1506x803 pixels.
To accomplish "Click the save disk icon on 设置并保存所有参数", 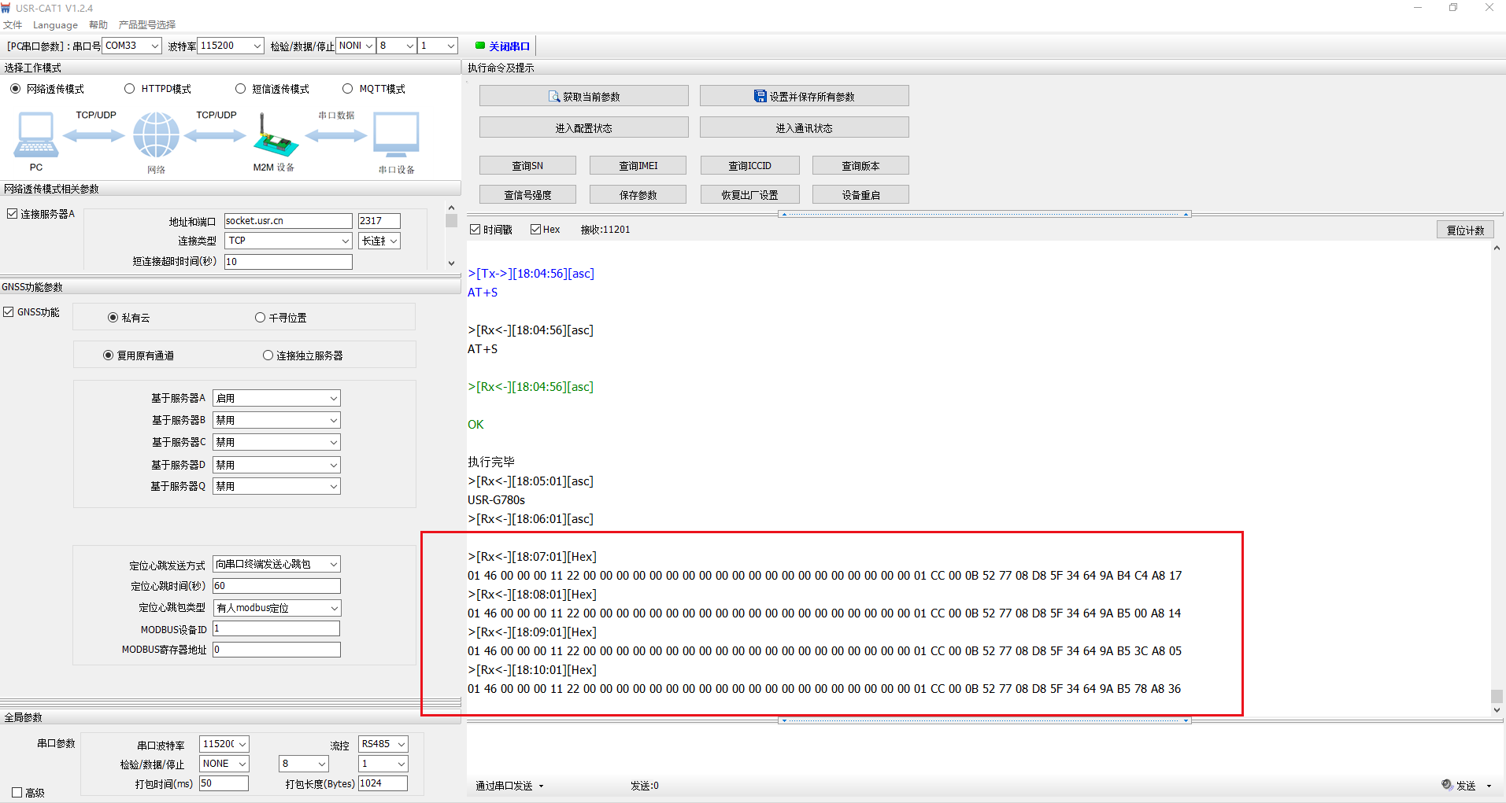I will [x=760, y=96].
